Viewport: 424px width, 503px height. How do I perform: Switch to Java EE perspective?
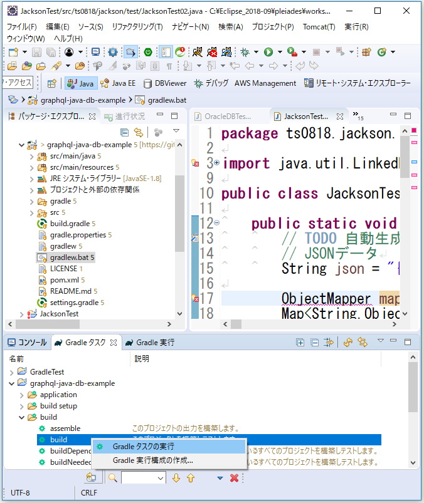click(x=118, y=83)
